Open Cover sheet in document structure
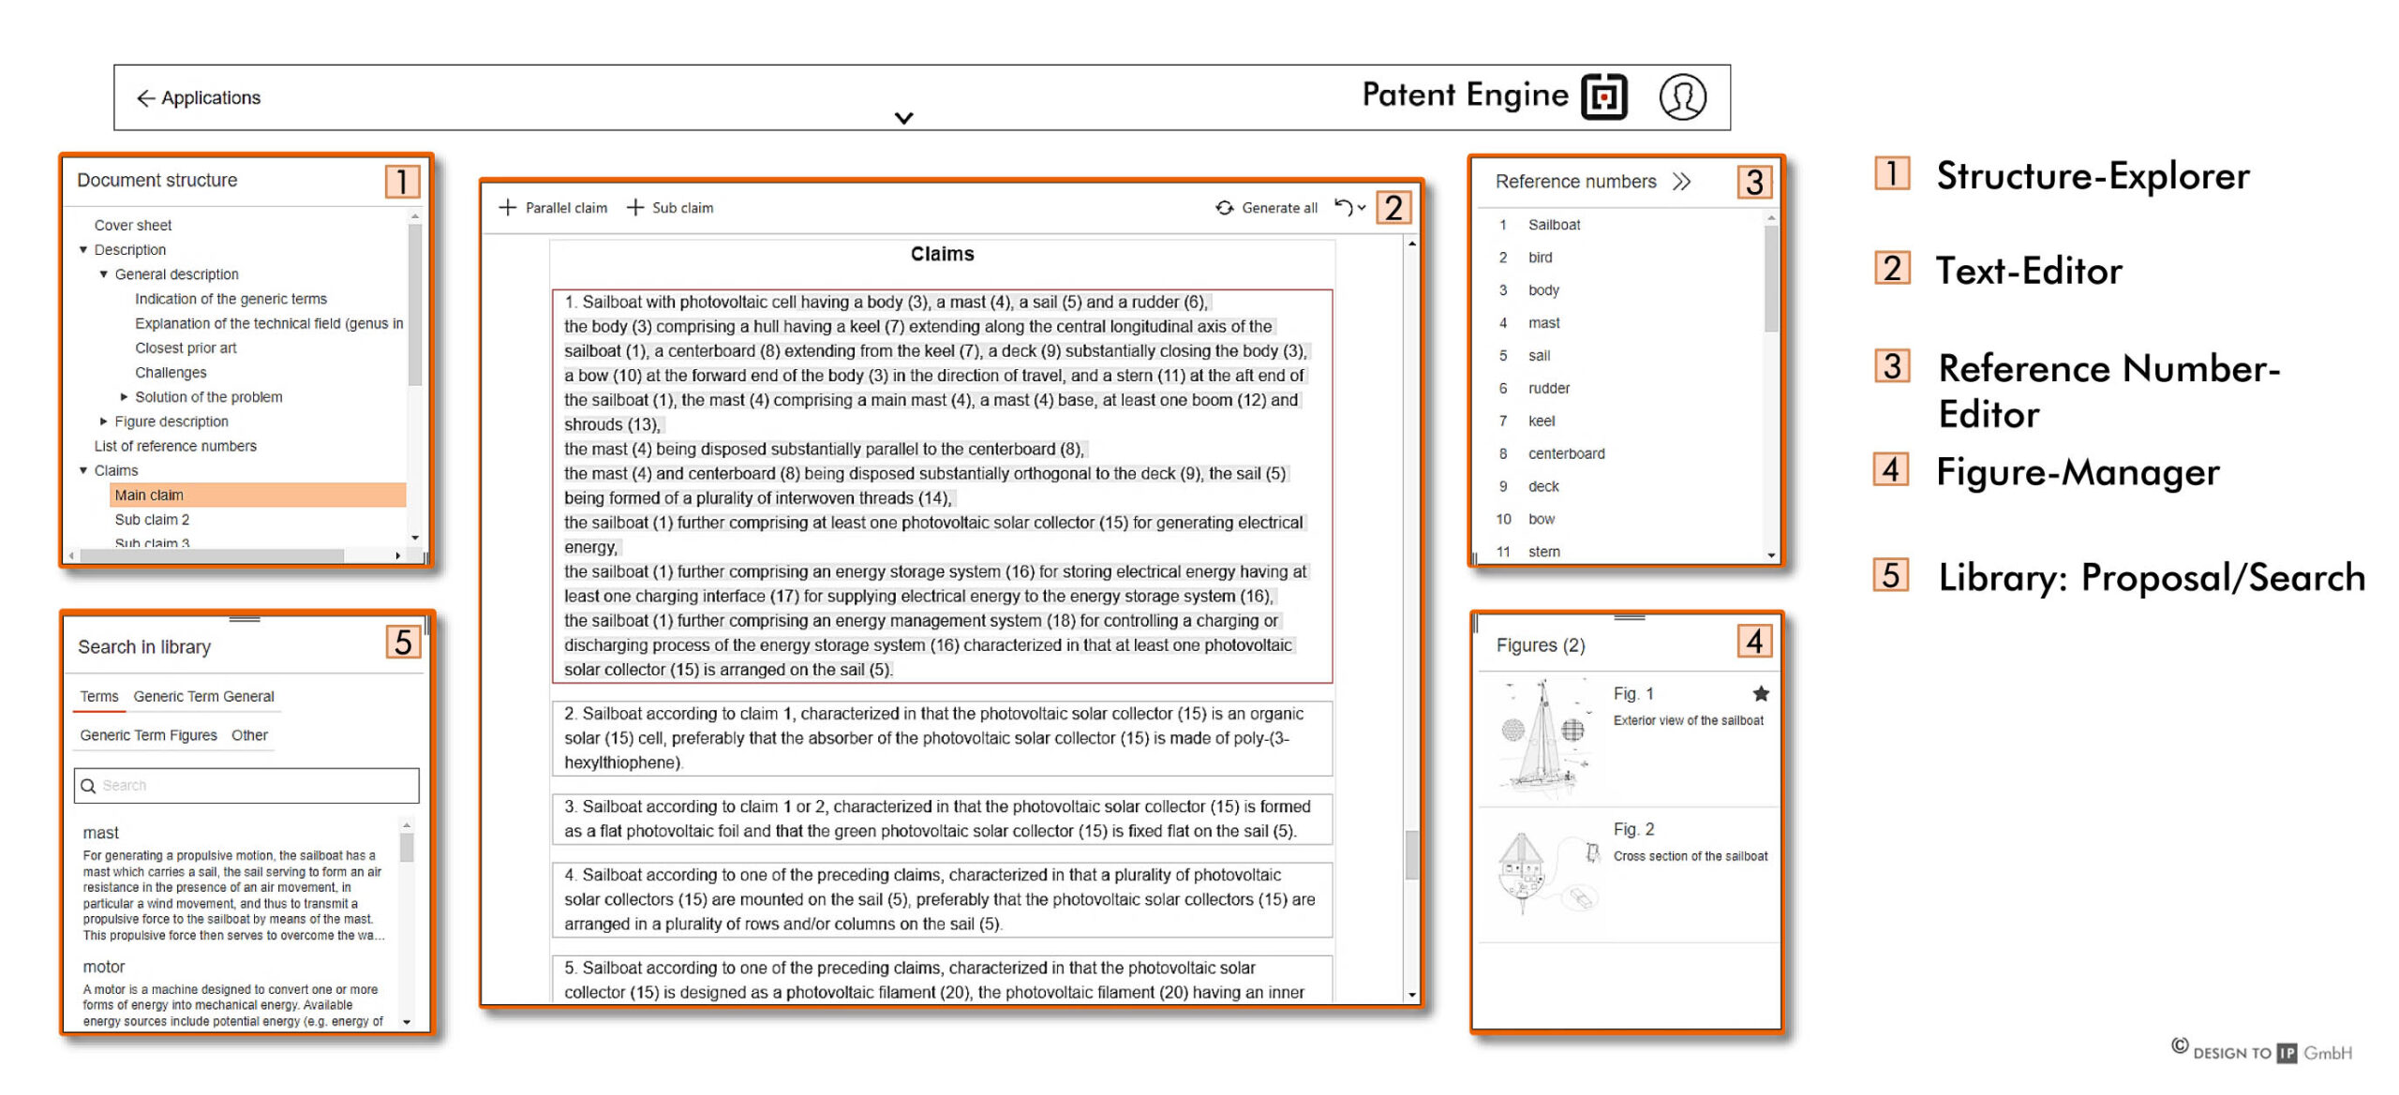 click(133, 226)
